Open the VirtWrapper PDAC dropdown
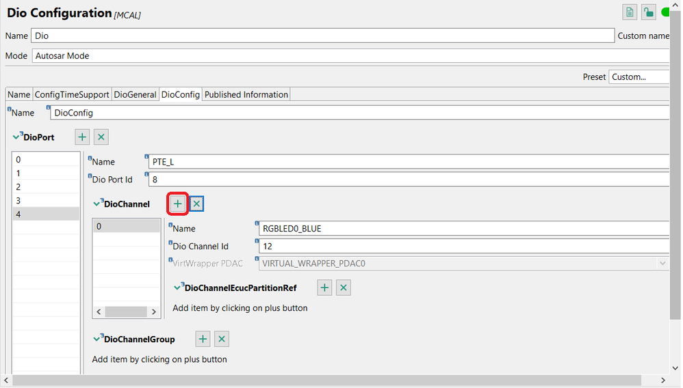 coord(662,263)
